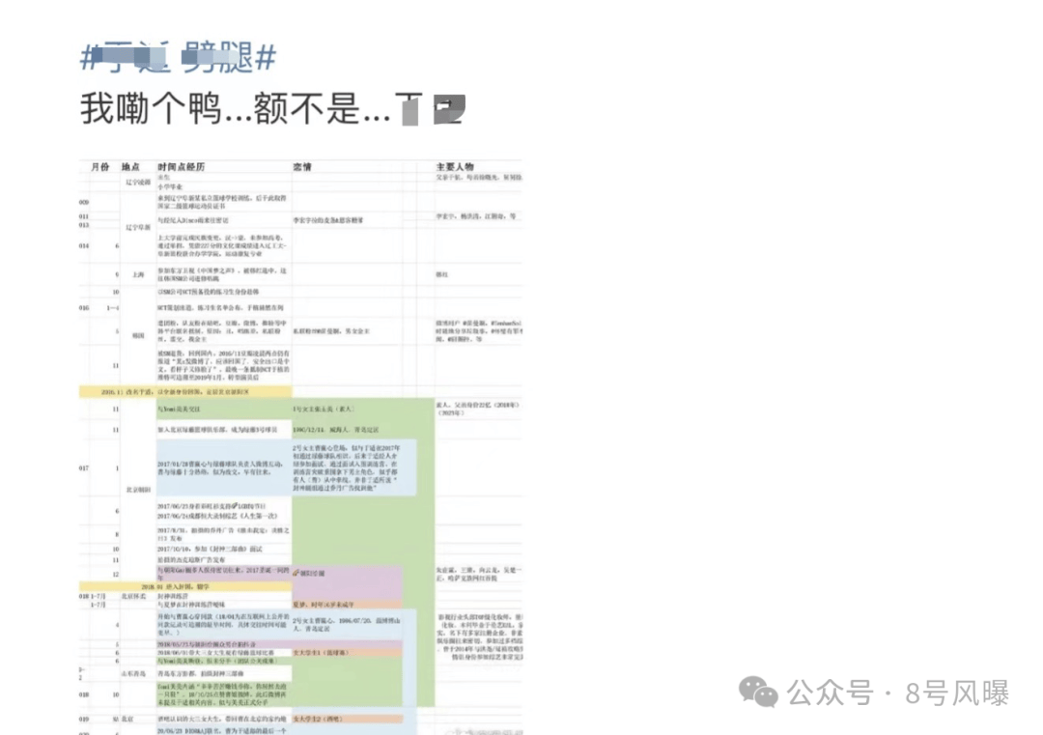Click the 公众号 · 8号风曝 watermark text
The width and height of the screenshot is (1043, 735).
[x=898, y=693]
